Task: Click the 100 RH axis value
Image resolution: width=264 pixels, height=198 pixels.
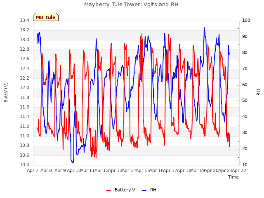Action: click(246, 21)
